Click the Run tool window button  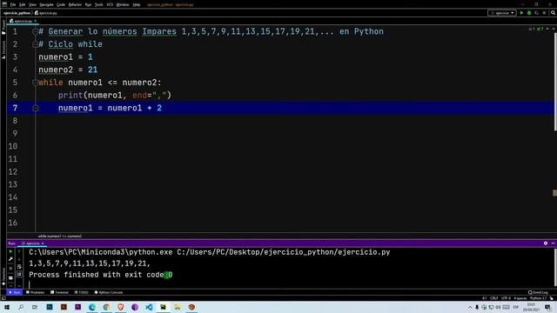point(15,292)
